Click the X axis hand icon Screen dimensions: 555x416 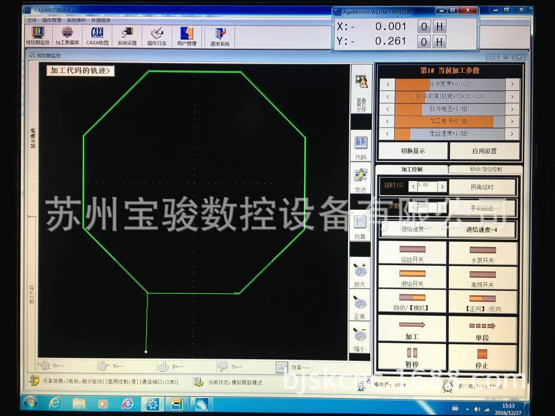click(163, 367)
